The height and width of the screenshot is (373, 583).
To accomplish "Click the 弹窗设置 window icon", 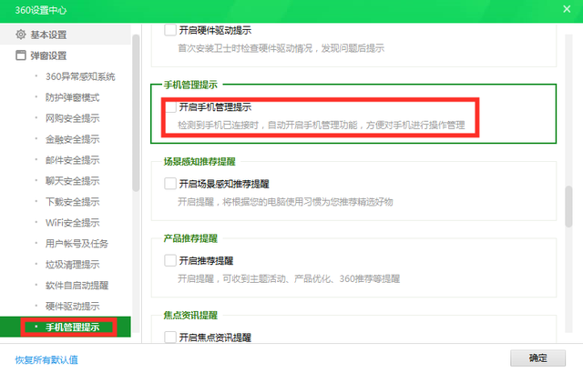I will [21, 55].
